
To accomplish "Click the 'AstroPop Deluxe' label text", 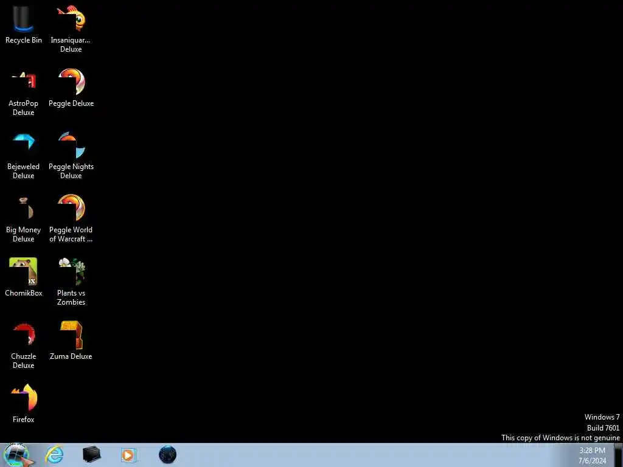I will pyautogui.click(x=24, y=108).
